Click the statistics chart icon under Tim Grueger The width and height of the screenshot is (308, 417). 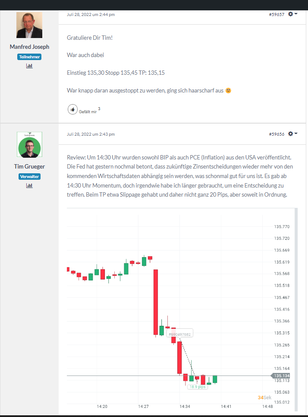click(x=29, y=185)
